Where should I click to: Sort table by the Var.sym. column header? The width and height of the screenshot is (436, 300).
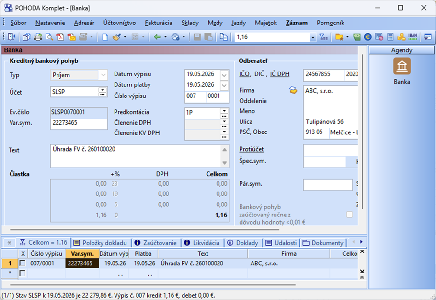(x=82, y=253)
